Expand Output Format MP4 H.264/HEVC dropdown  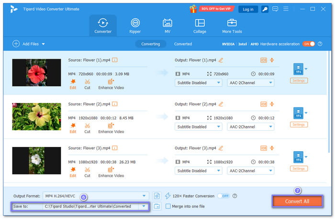point(145,196)
